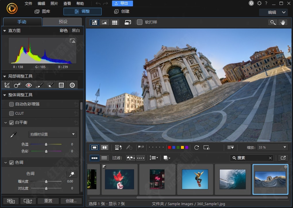Click the red color label swatch
293x208 pixels.
169,147
